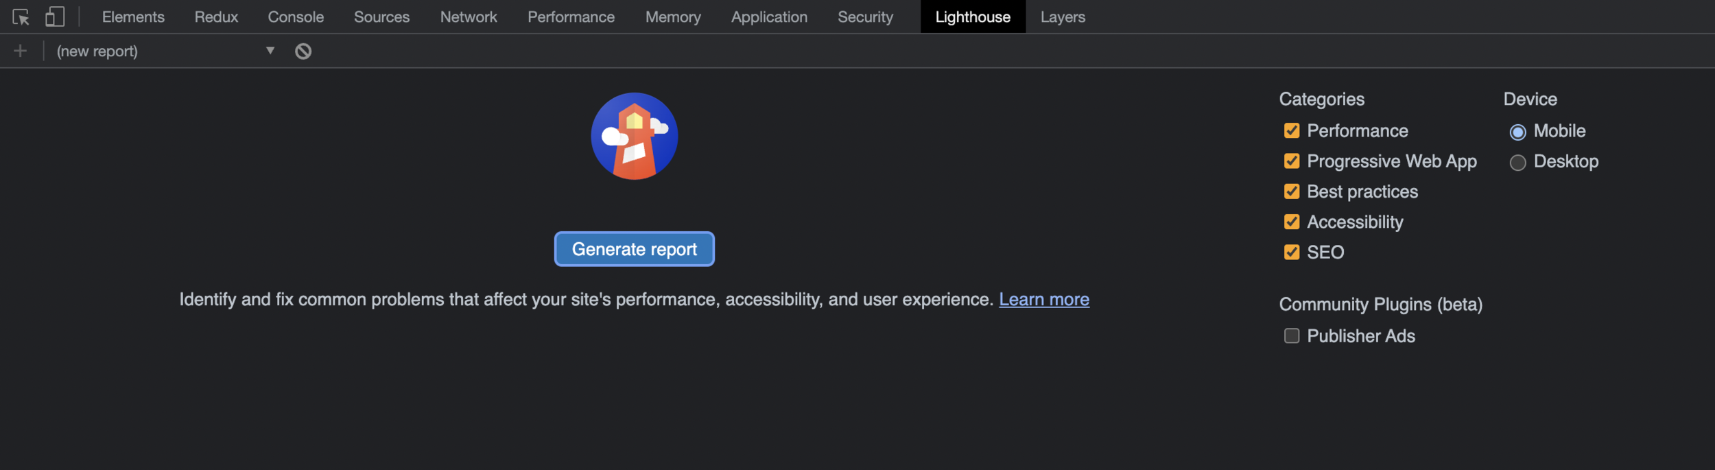The width and height of the screenshot is (1715, 470).
Task: Open the Sources tab
Action: click(x=381, y=16)
